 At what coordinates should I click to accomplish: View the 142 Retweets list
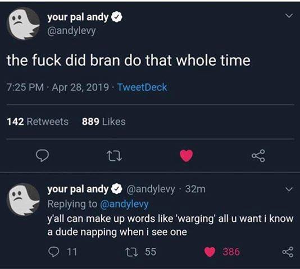[38, 122]
